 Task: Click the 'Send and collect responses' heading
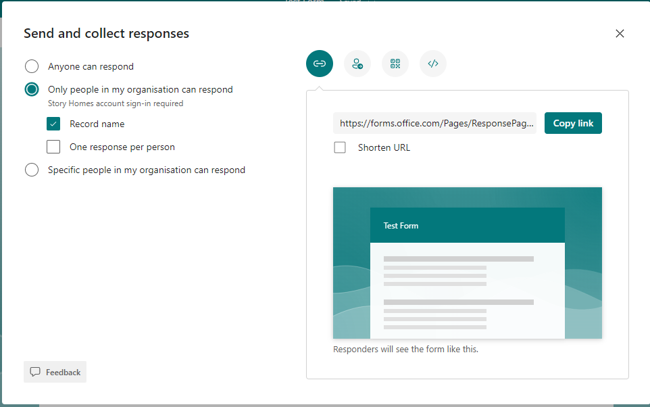coord(107,33)
